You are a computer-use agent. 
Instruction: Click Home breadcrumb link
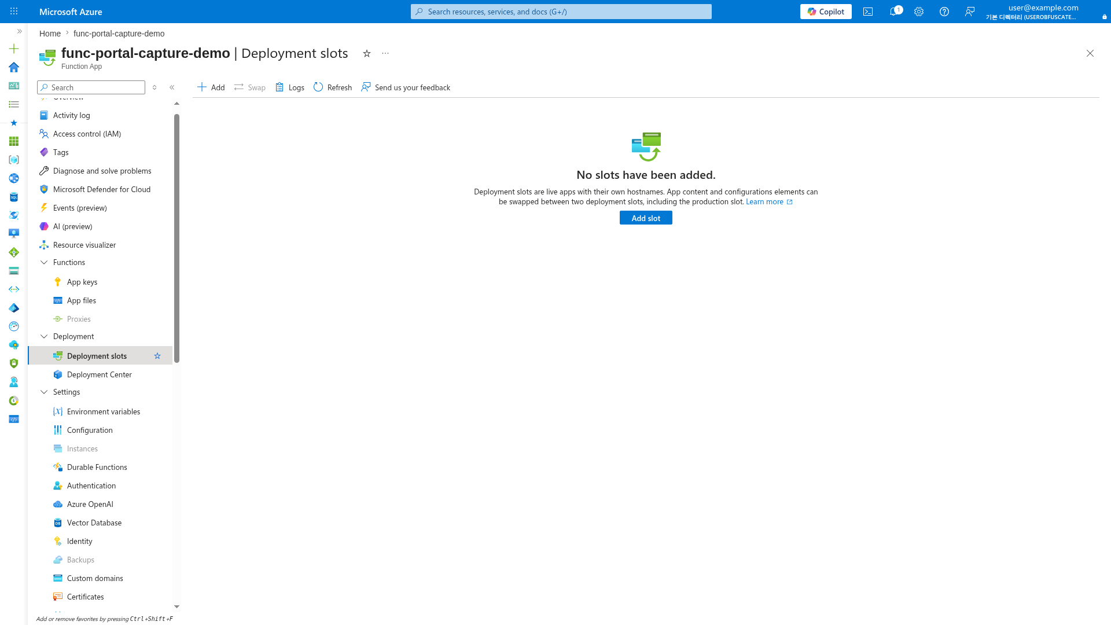[x=50, y=34]
